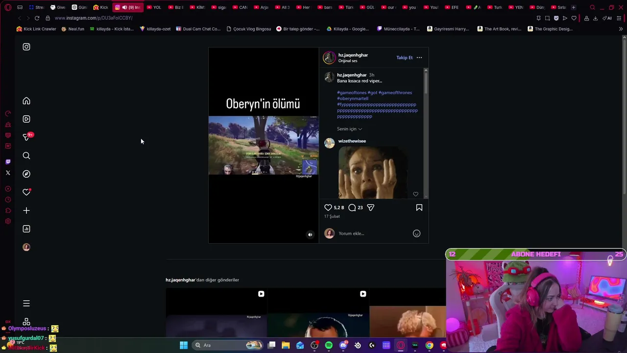Click the Yorum ekle comment field

373,234
